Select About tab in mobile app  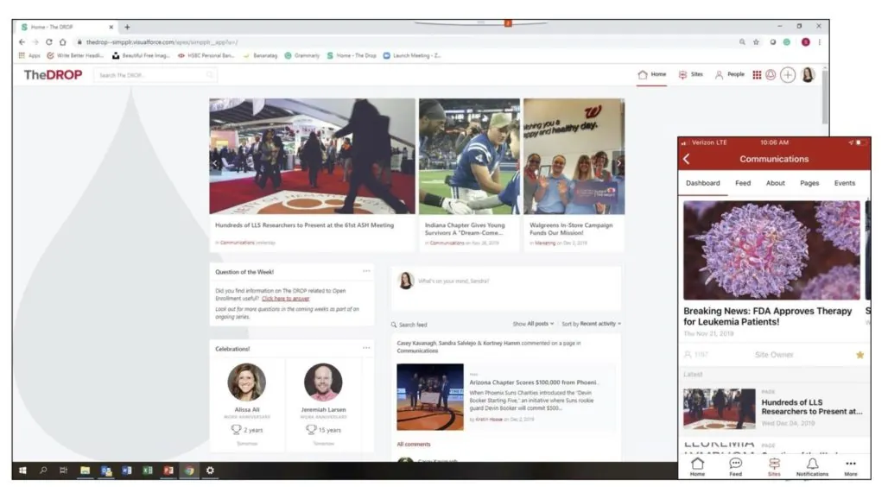(x=776, y=183)
